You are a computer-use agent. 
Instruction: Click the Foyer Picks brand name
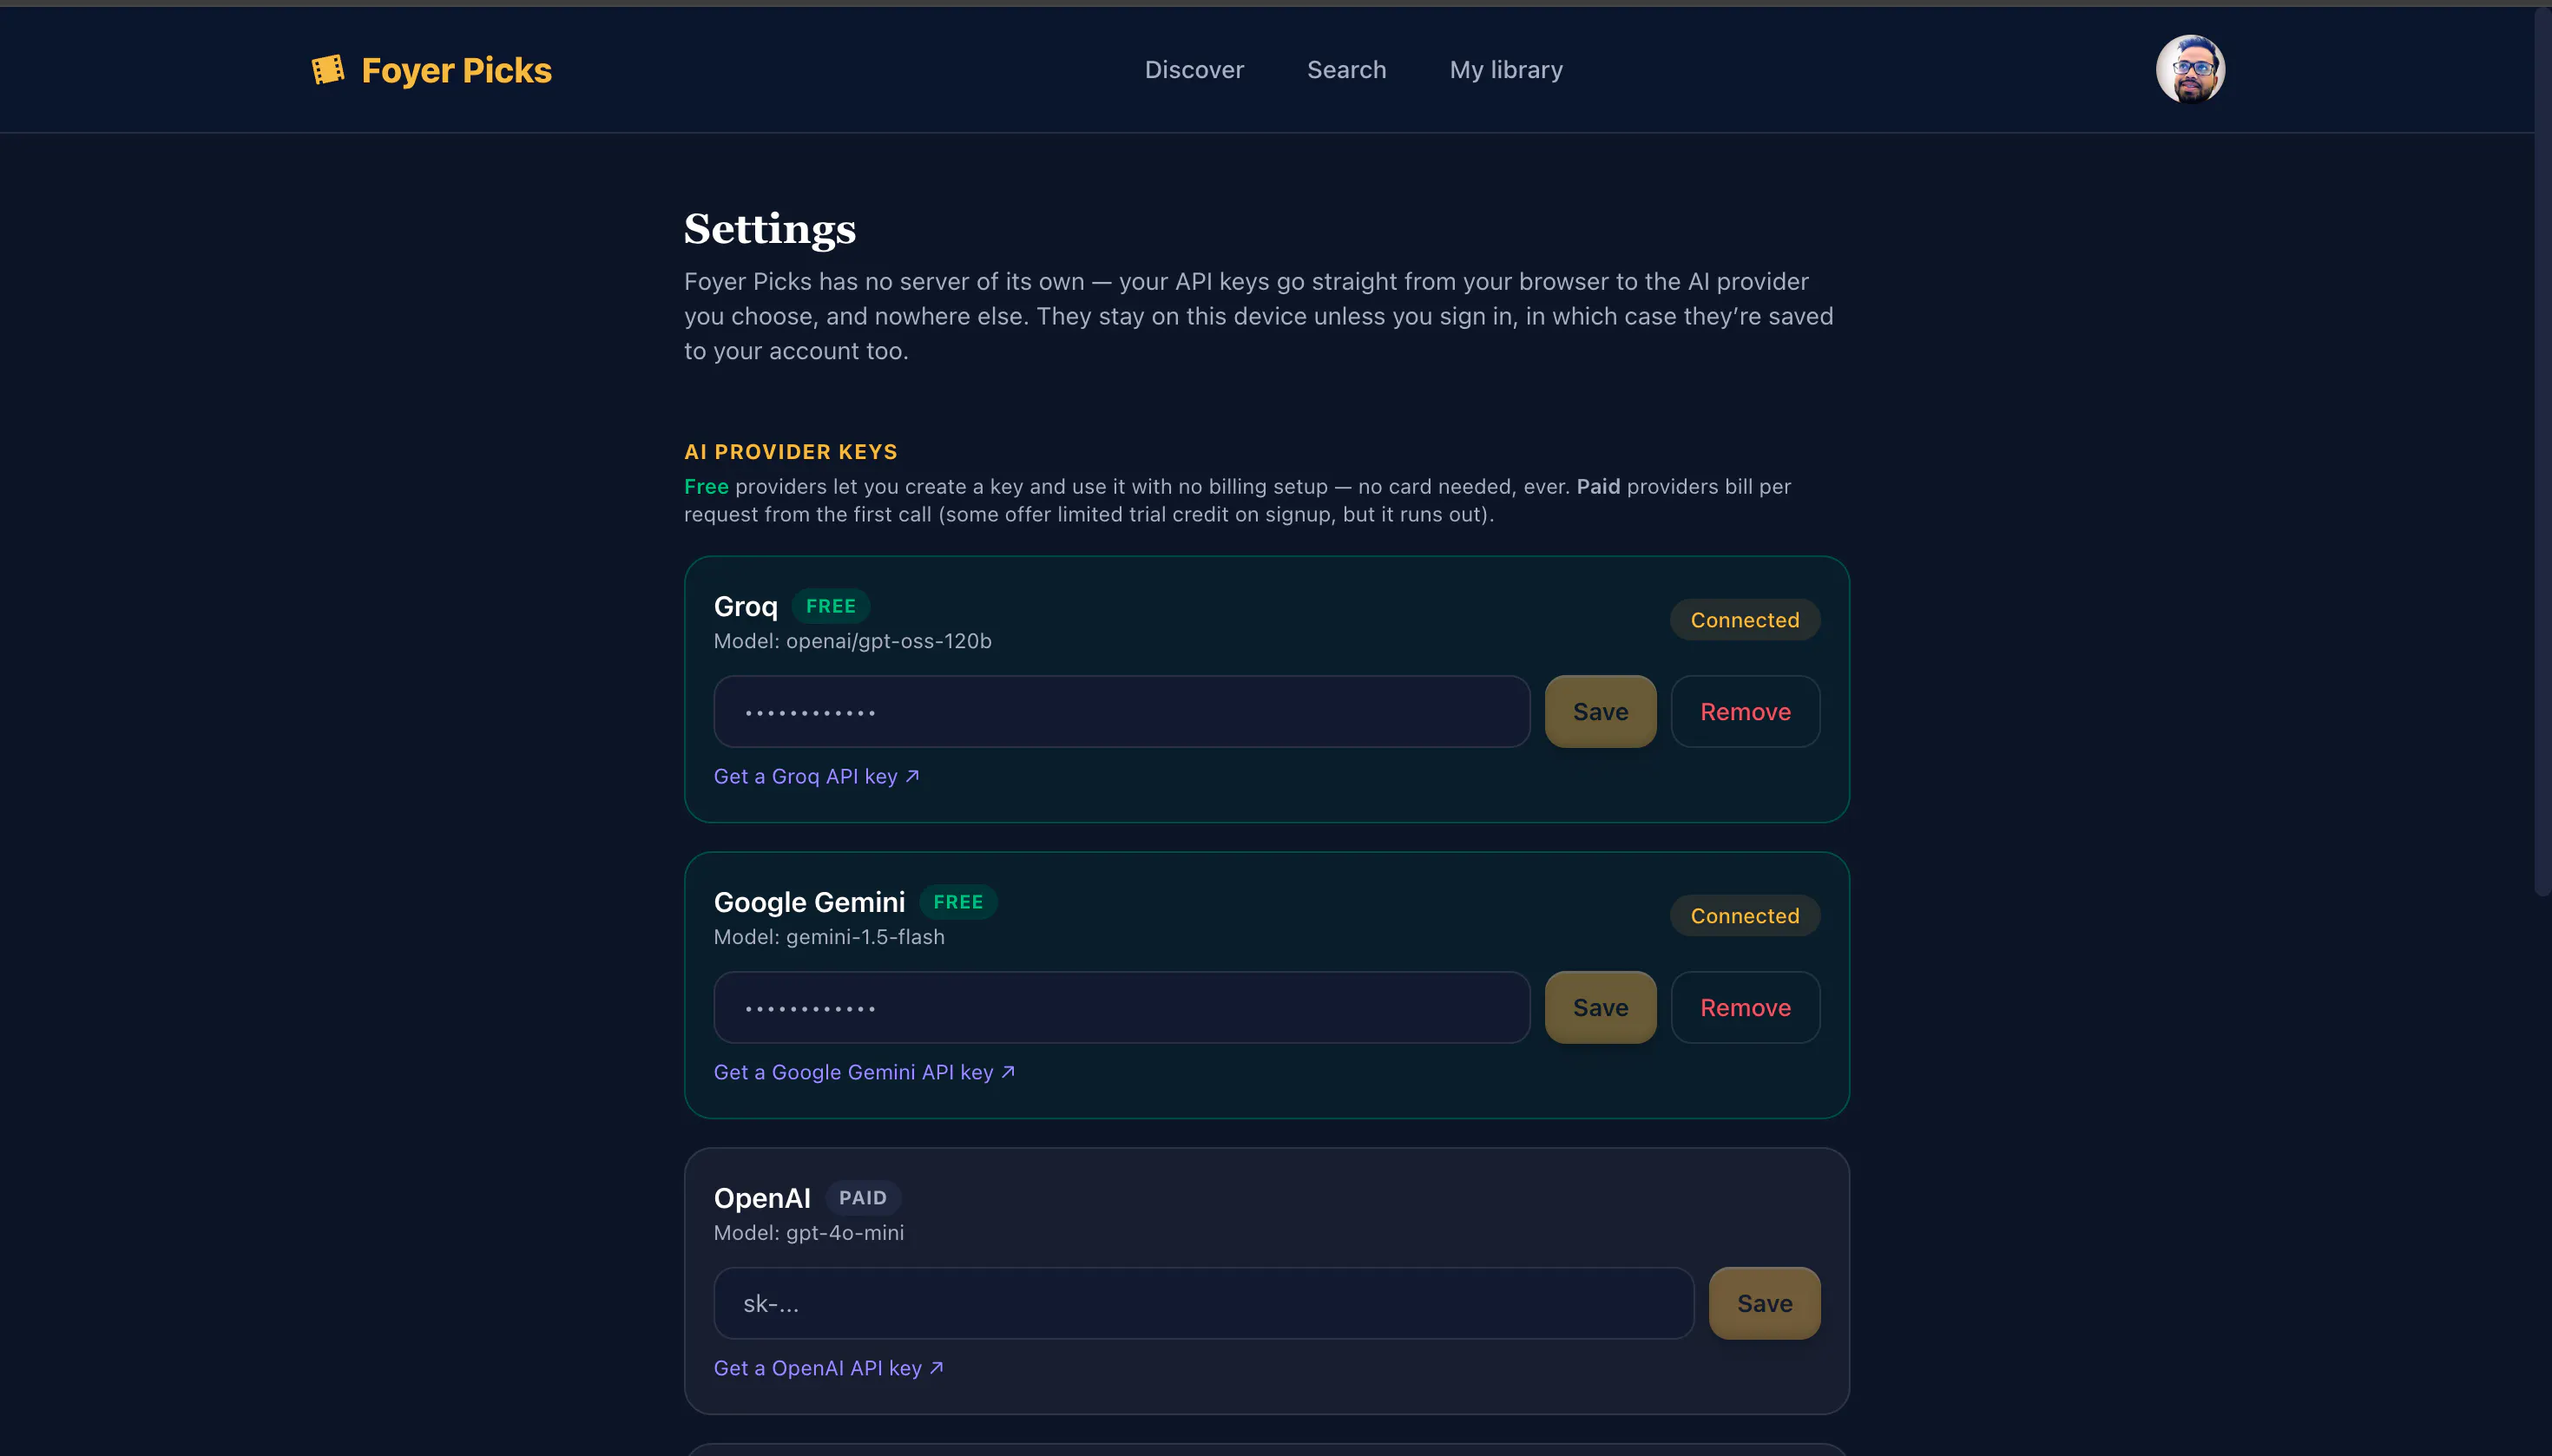[x=457, y=70]
